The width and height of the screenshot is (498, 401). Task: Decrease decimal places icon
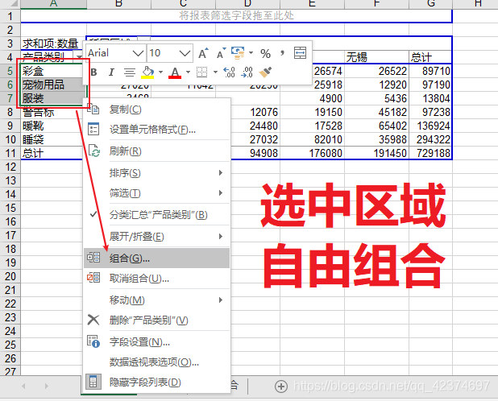(x=247, y=72)
